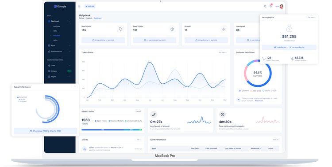Select Sales in sidebar
The height and width of the screenshot is (167, 332).
tap(55, 40)
